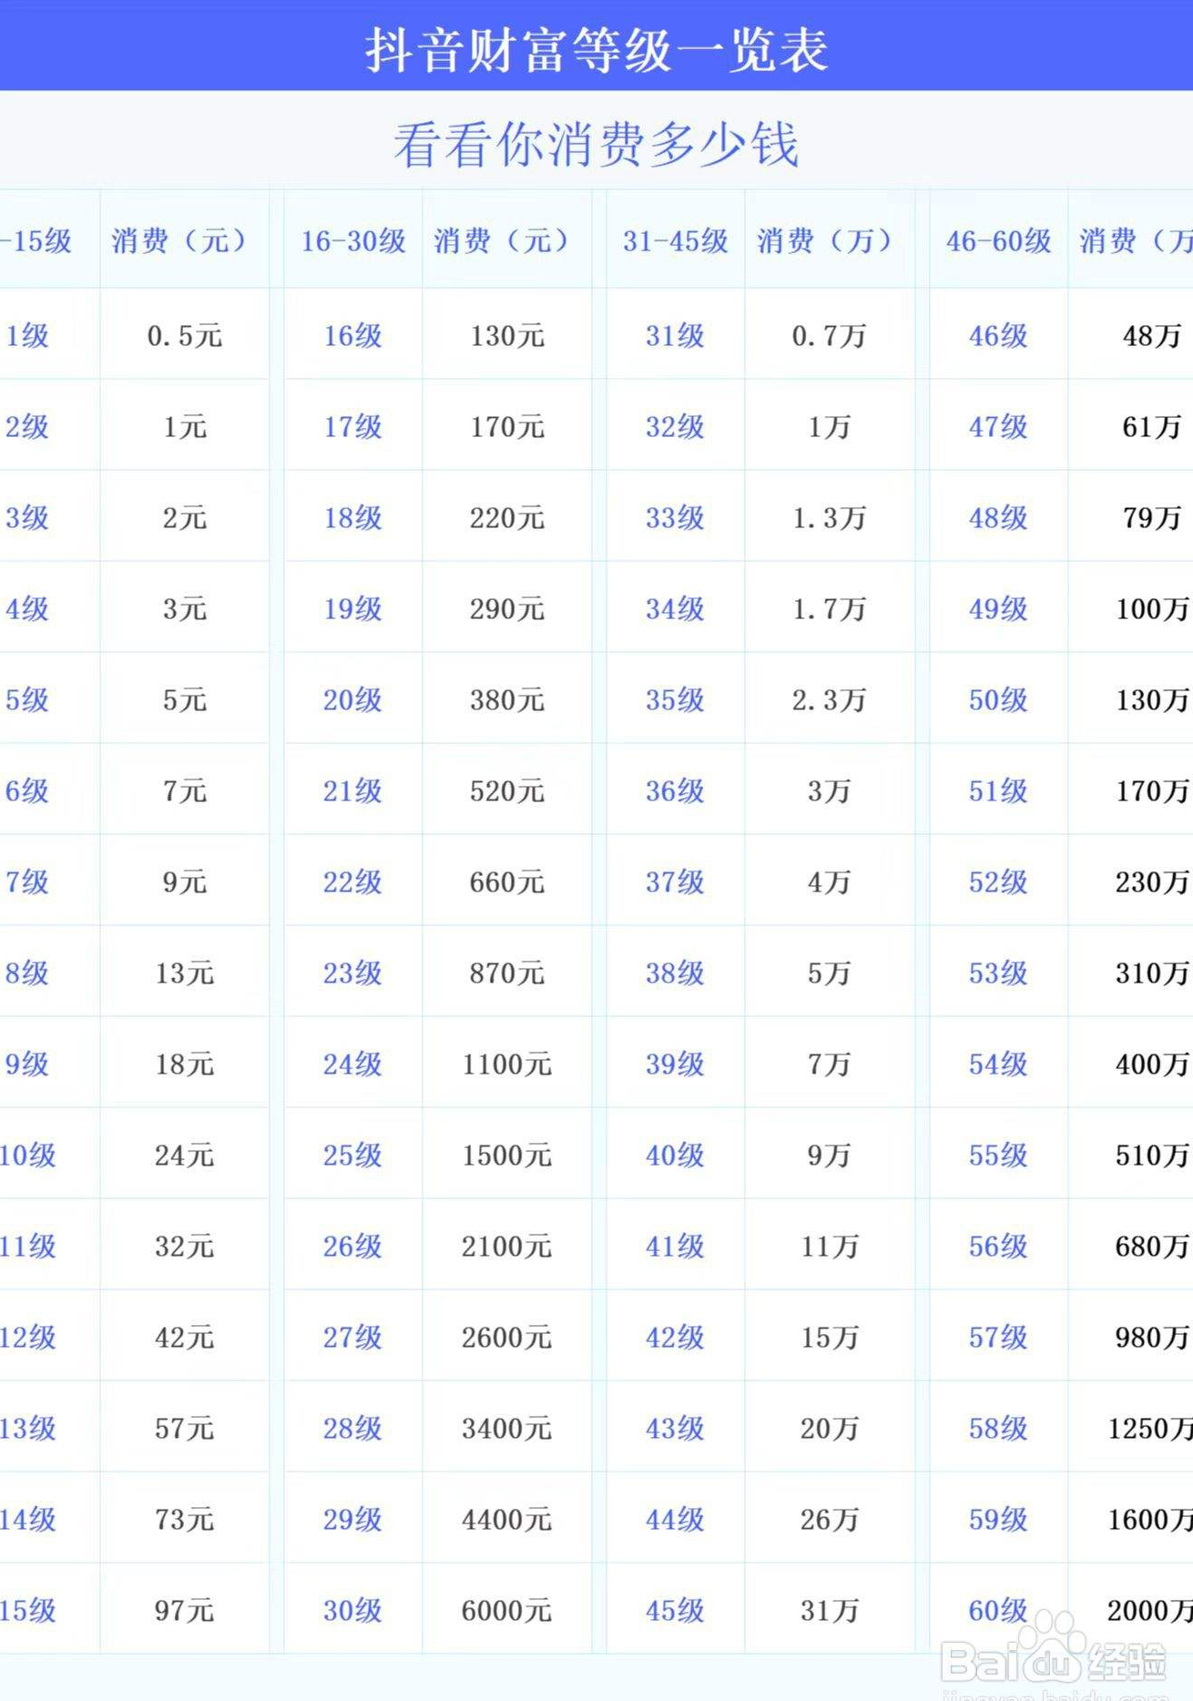Click the '20万' value
This screenshot has height=1701, width=1193.
coord(830,1429)
